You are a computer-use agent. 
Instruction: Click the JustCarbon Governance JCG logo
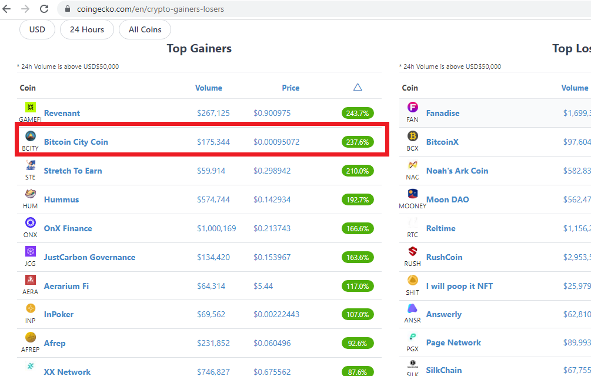31,251
